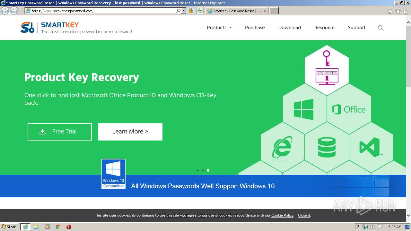Click the Windows 10 Compatible badge
Image resolution: width=411 pixels, height=231 pixels.
click(113, 174)
